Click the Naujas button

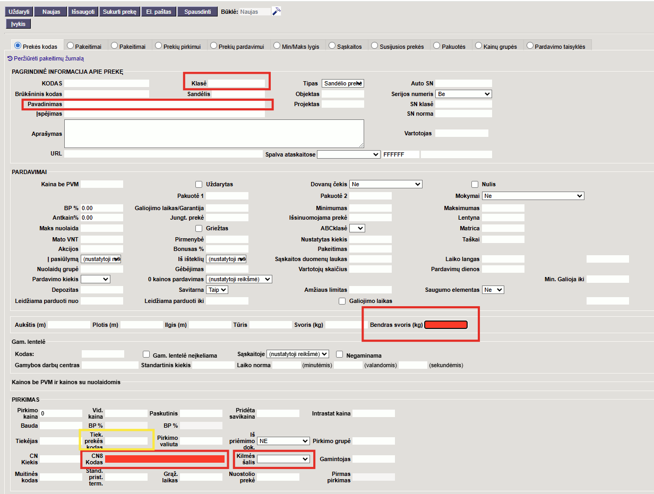(x=51, y=12)
